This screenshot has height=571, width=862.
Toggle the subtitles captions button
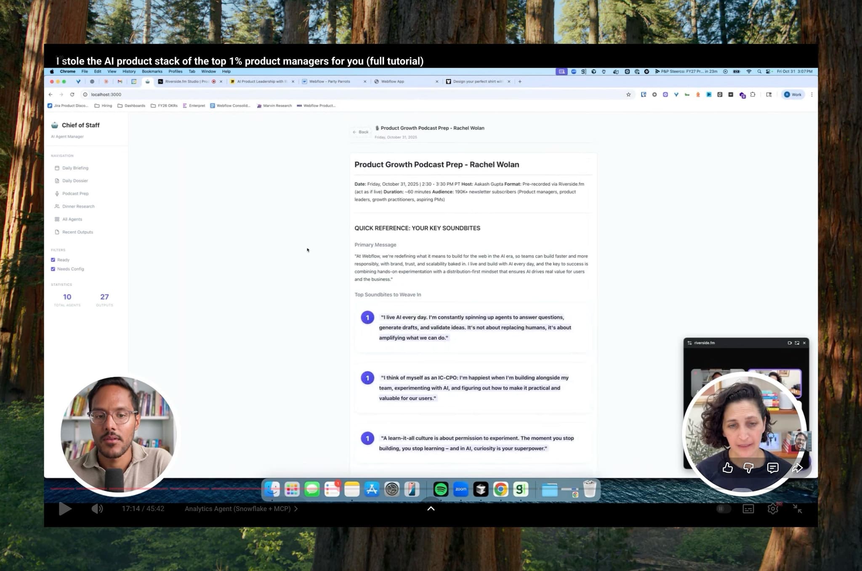[748, 509]
